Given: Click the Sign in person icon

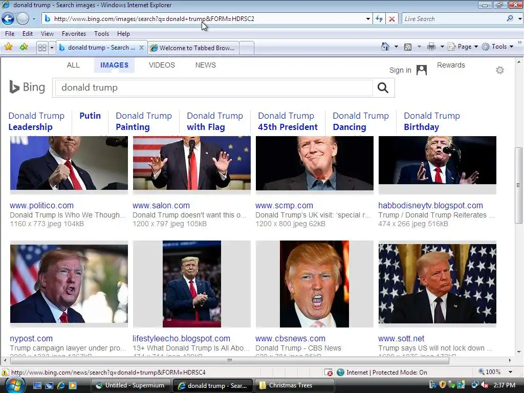Looking at the screenshot, I should click(422, 70).
